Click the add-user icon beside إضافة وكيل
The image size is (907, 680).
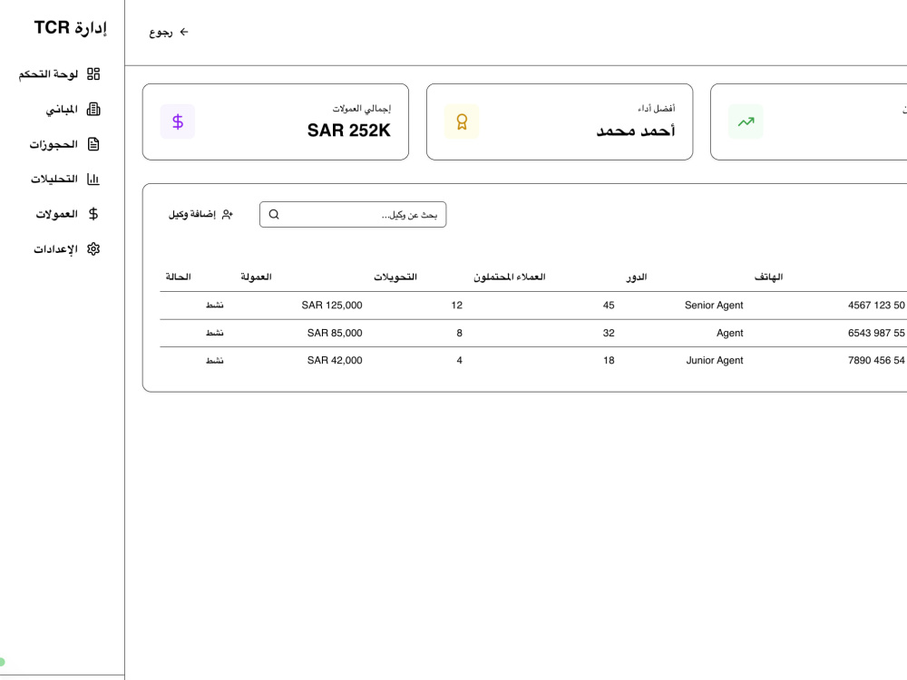[x=228, y=215]
